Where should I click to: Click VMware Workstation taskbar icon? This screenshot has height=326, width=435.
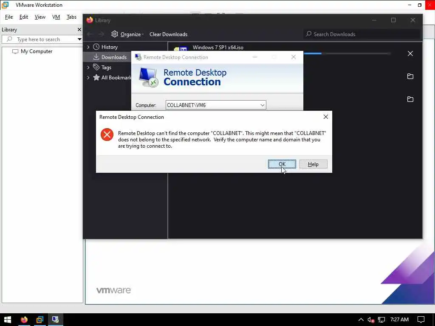(x=40, y=320)
